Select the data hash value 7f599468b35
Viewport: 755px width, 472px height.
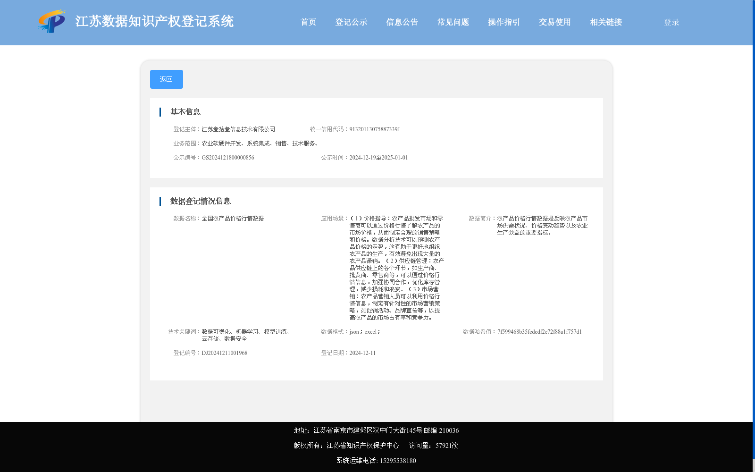pos(539,332)
